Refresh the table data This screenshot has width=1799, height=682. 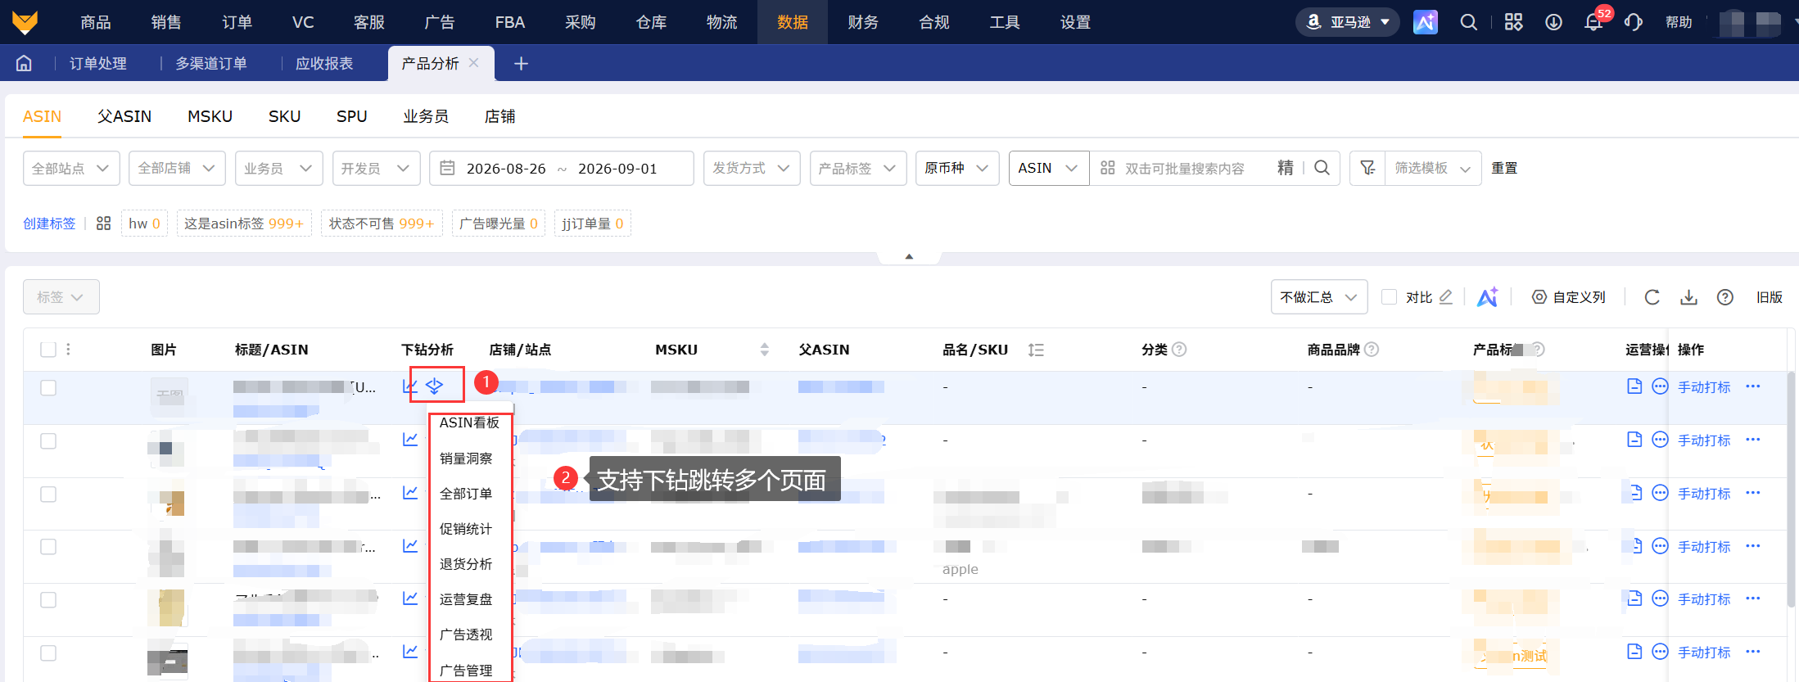[1652, 297]
